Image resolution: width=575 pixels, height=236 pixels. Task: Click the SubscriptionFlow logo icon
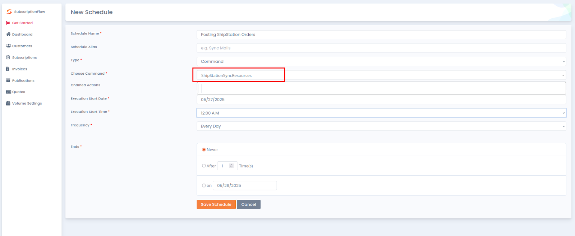click(9, 11)
